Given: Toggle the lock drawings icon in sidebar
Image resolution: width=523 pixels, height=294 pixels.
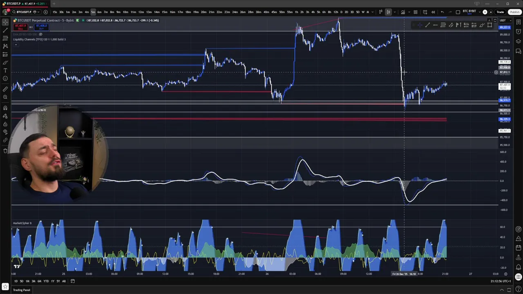Looking at the screenshot, I should [5, 124].
